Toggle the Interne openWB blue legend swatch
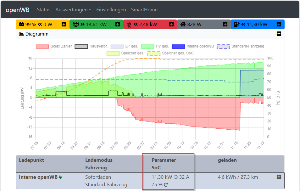 tap(179, 46)
